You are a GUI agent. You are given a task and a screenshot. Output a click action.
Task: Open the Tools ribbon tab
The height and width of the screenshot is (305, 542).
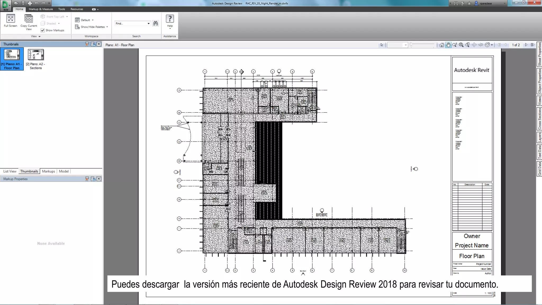click(x=62, y=9)
